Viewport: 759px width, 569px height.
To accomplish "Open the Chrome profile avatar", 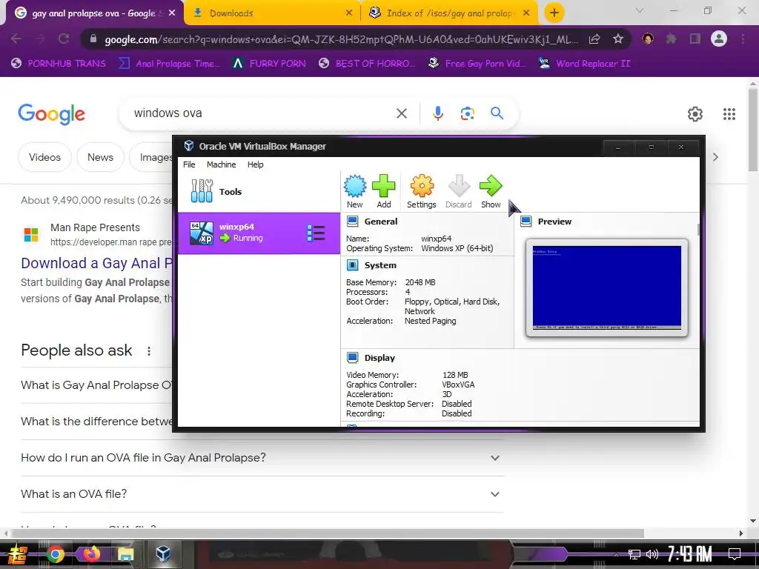I will coord(719,39).
